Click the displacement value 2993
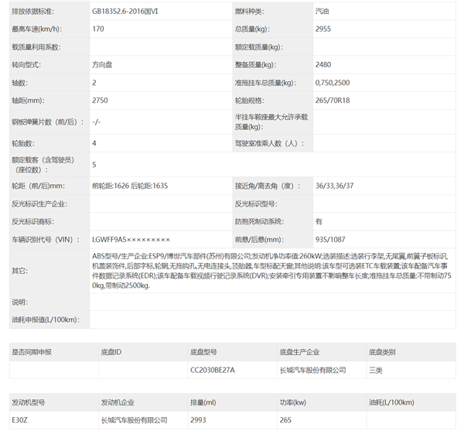The height and width of the screenshot is (434, 464). 200,420
